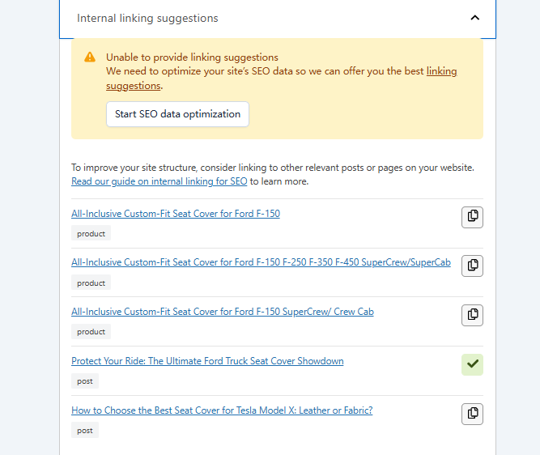This screenshot has width=540, height=455.
Task: Open F-150 F-250 F-350 F-450 SuperCrew/SuperCab link
Action: (x=261, y=262)
